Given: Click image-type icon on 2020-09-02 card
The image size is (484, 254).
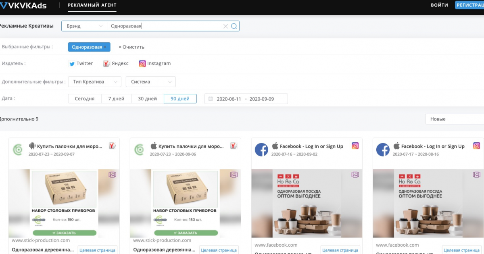Looking at the screenshot, I should click(355, 175).
